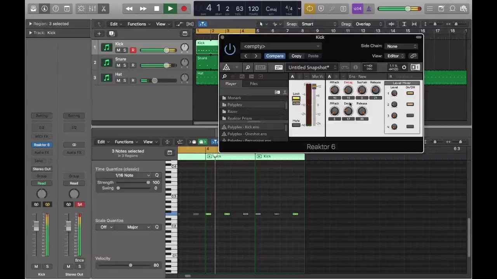Image resolution: width=497 pixels, height=279 pixels.
Task: Open the <empty> preset dropdown
Action: pyautogui.click(x=281, y=46)
